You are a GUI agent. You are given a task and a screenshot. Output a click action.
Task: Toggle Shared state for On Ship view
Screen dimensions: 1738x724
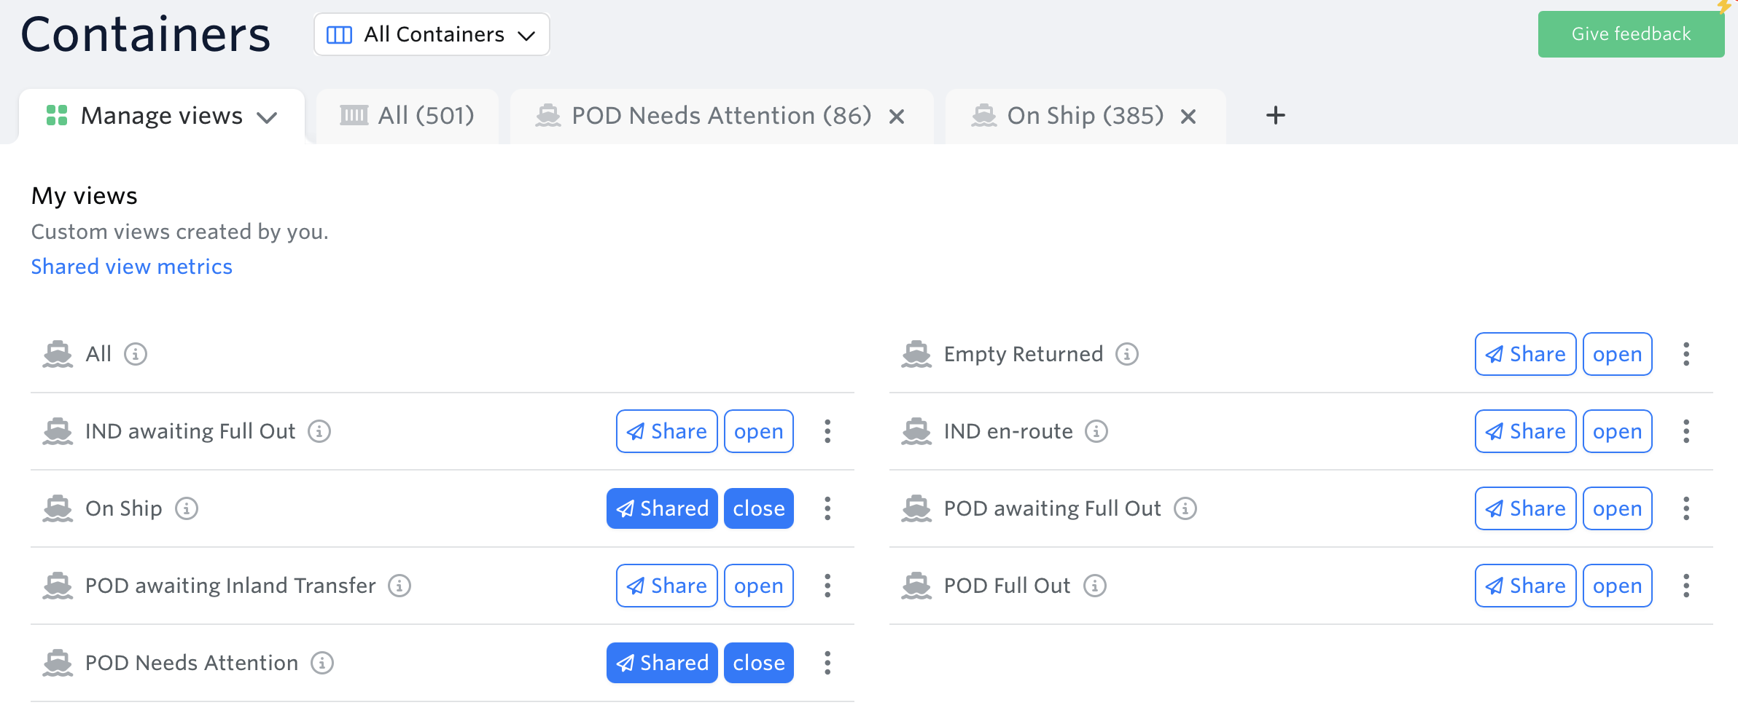662,508
